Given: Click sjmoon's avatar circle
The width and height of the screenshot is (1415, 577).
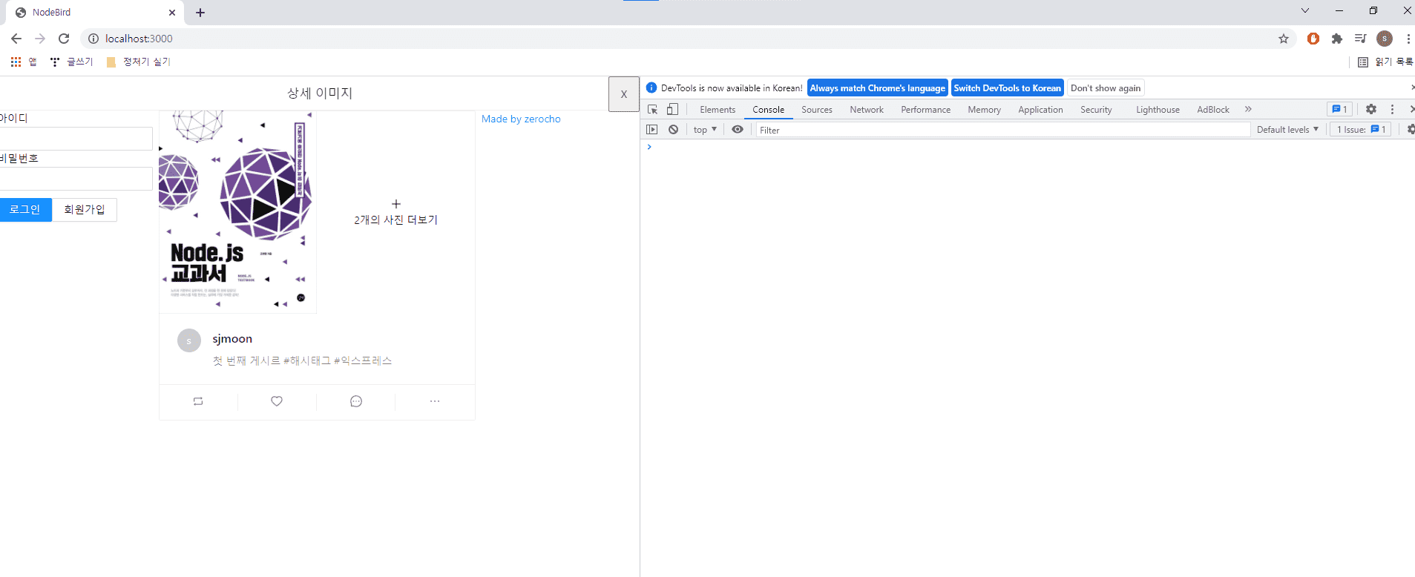Looking at the screenshot, I should [x=189, y=340].
